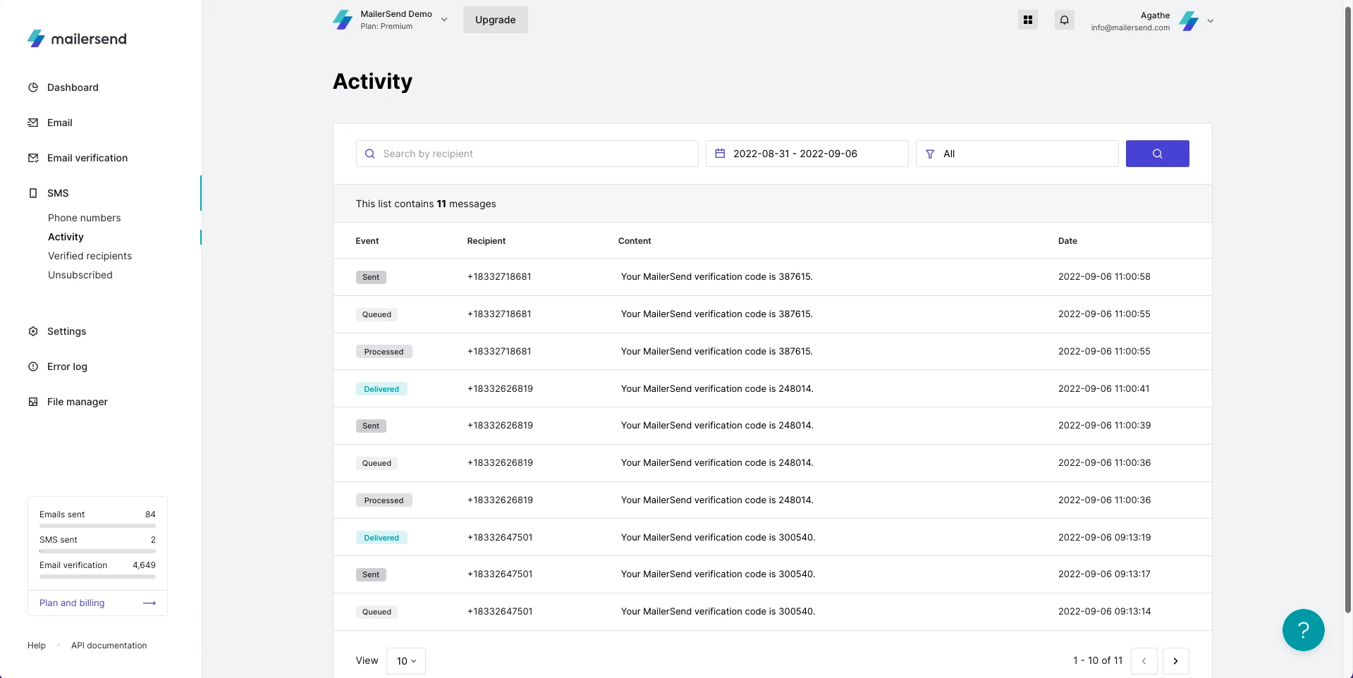This screenshot has height=678, width=1353.
Task: Click the Sent badge at 09:13:17
Action: tap(371, 574)
